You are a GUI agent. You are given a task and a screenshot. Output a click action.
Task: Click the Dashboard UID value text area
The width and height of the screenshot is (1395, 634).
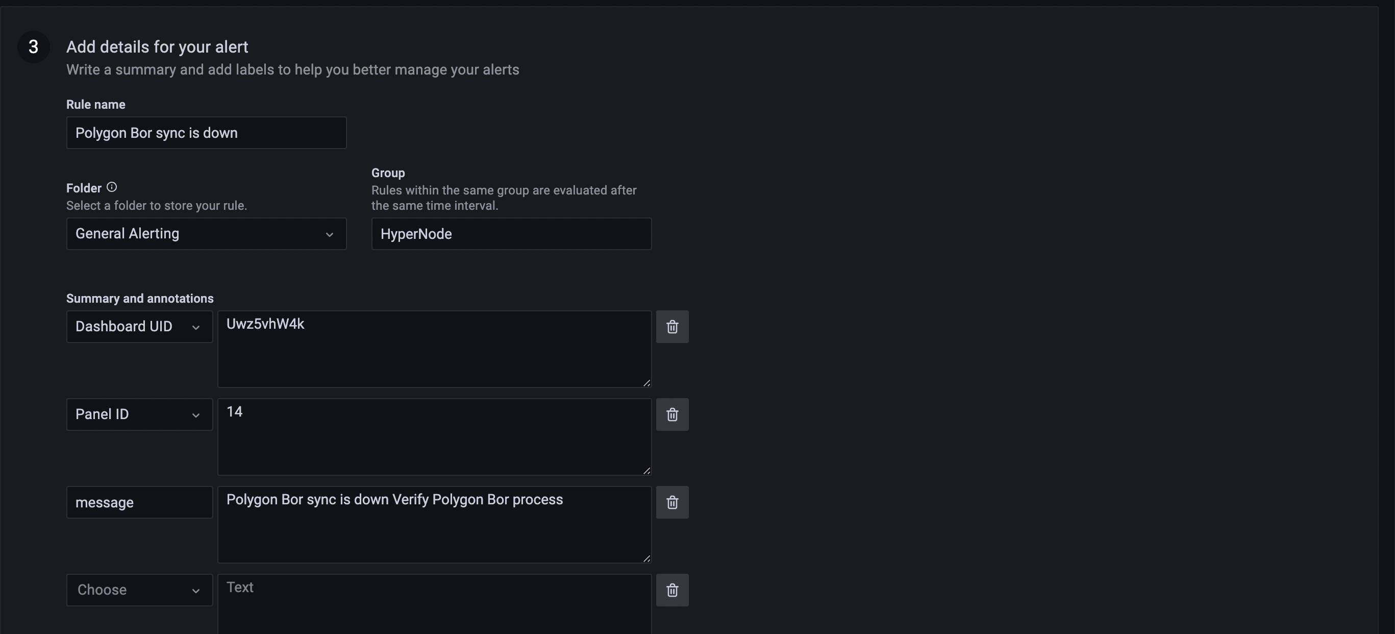[x=434, y=349]
